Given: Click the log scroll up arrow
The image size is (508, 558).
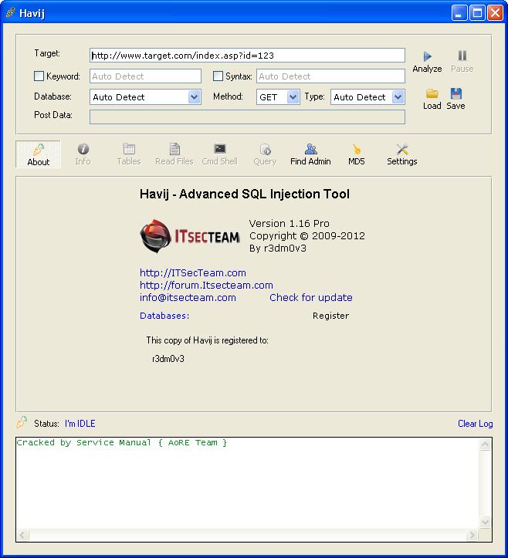Looking at the screenshot, I should [485, 444].
